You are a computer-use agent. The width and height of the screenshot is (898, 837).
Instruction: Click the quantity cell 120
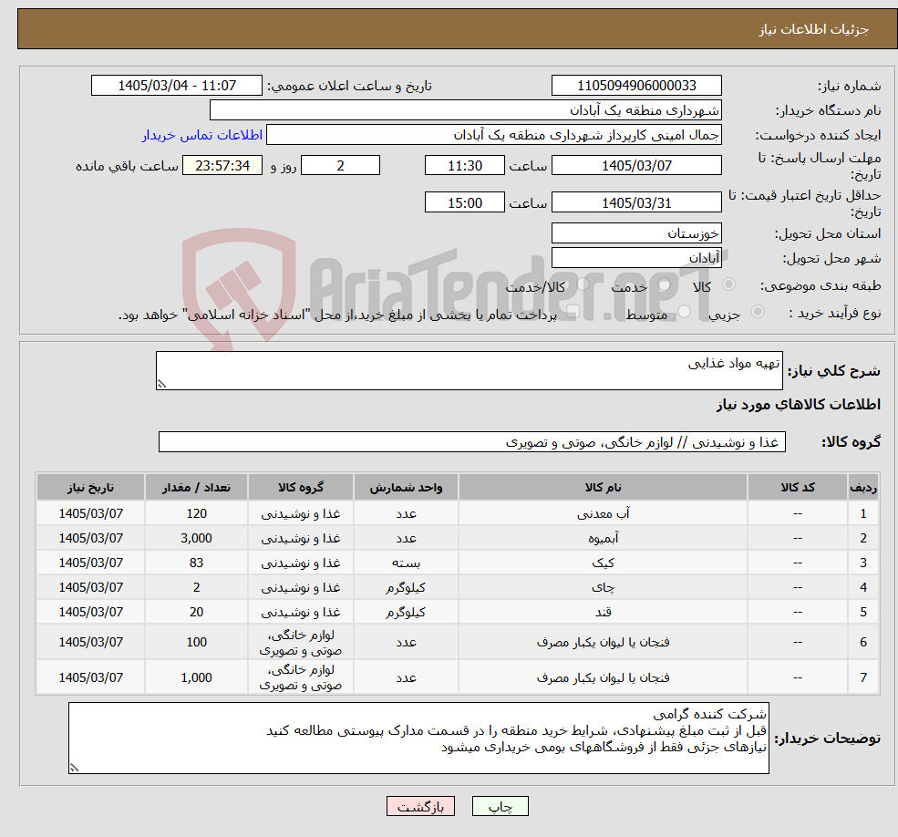196,513
